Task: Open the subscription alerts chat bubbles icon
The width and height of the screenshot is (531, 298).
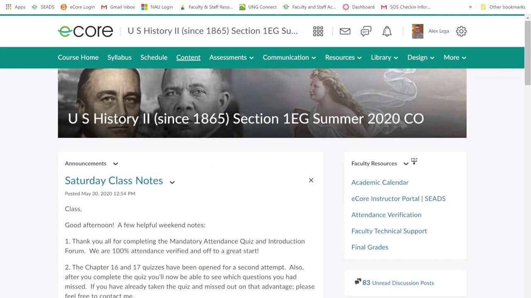Action: coord(366,31)
